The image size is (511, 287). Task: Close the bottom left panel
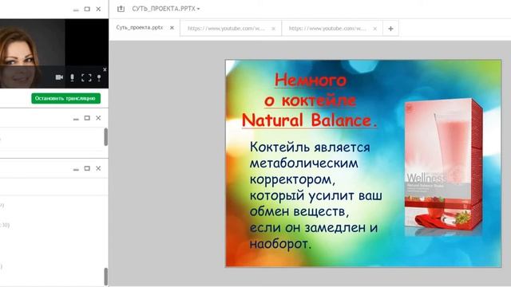pyautogui.click(x=98, y=168)
